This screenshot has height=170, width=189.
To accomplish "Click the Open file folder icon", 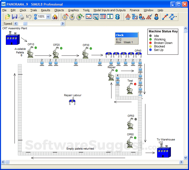I will click(7, 17).
